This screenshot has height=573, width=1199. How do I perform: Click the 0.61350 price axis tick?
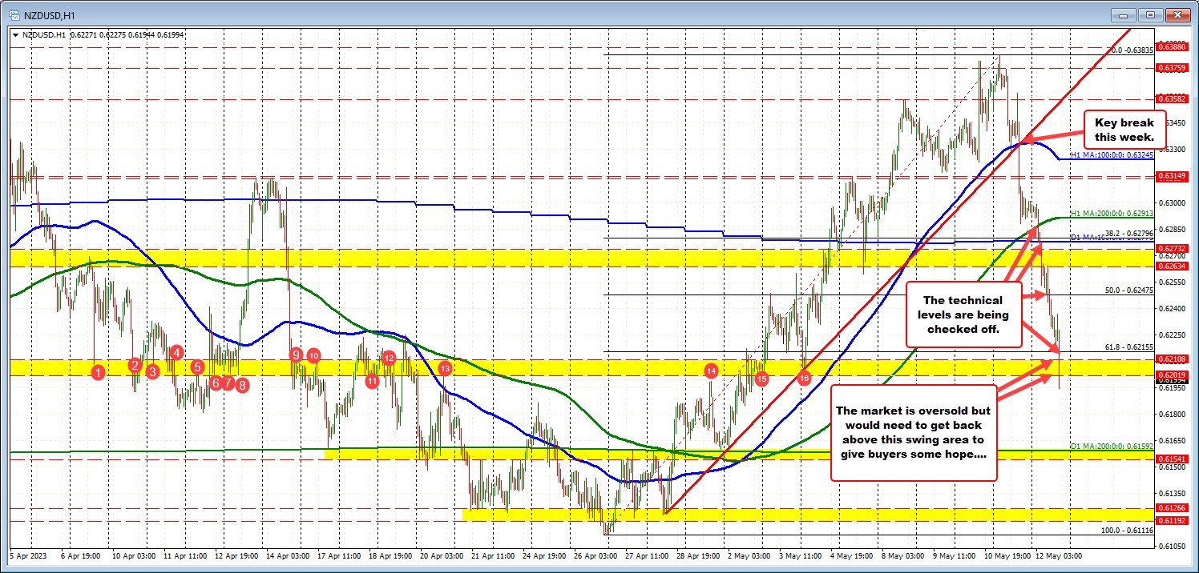[x=1173, y=492]
